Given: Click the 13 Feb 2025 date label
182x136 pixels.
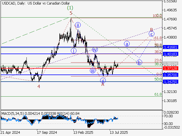Looking at the screenshot, I should click(83, 132).
